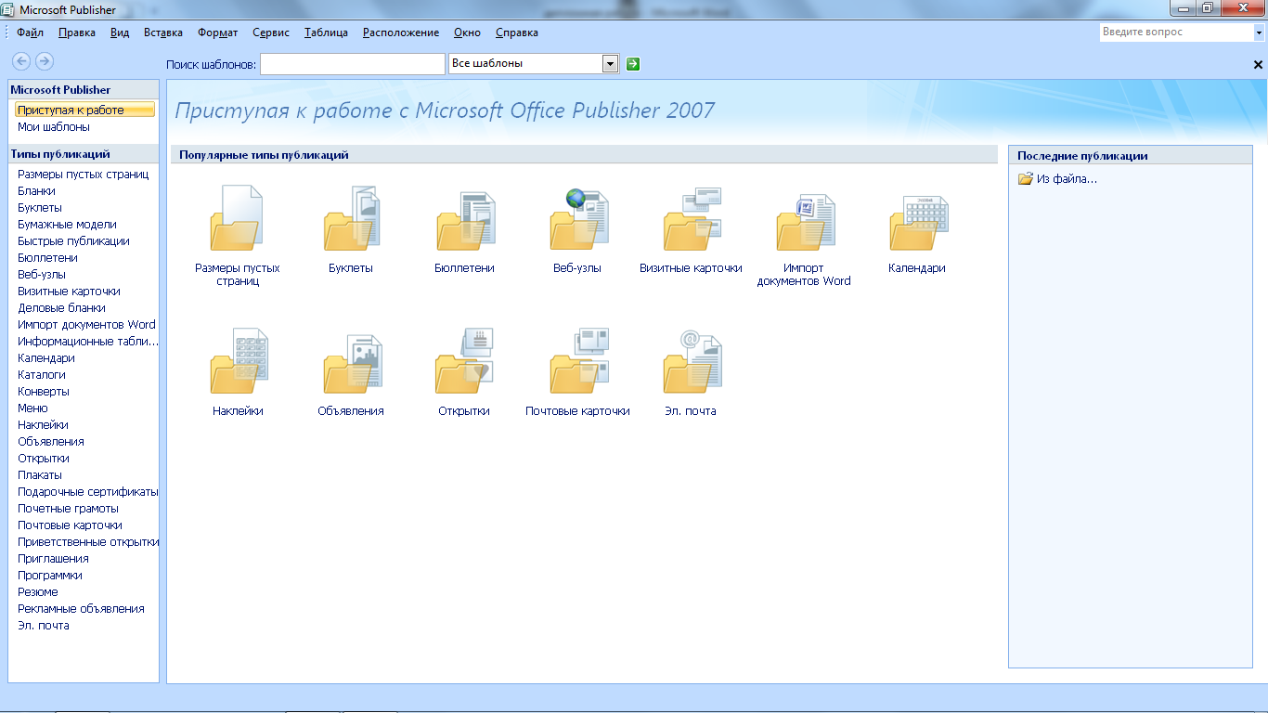Select Эл. почта in sidebar list
Screen dimensions: 1268x713
point(44,626)
